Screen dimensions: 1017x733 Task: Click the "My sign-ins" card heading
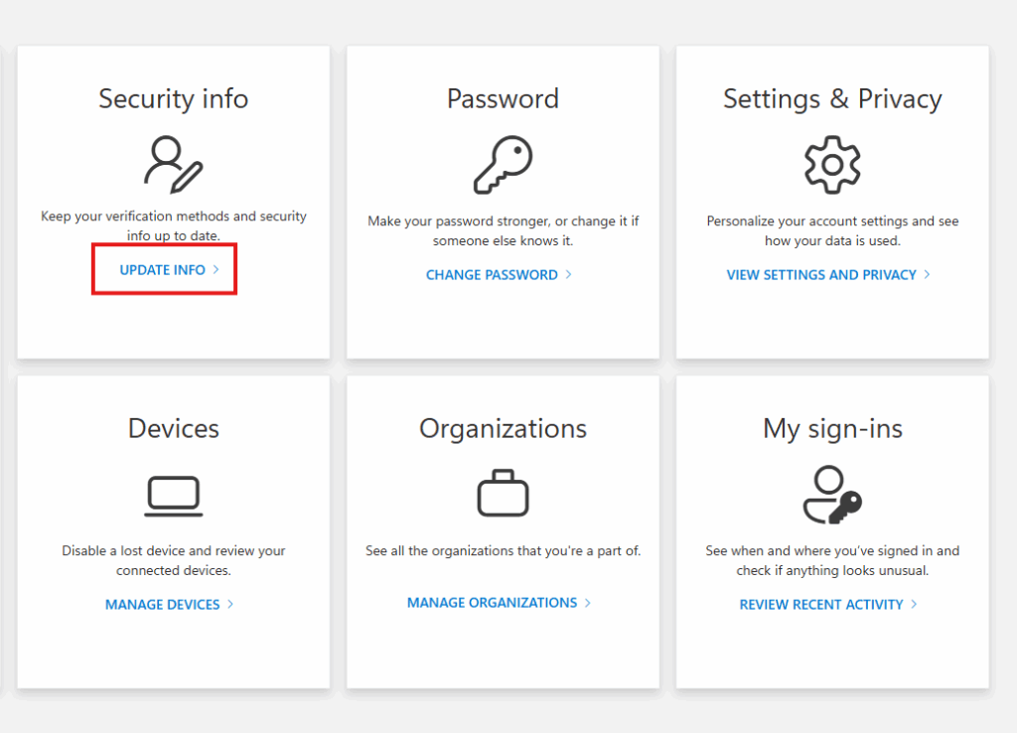[x=832, y=428]
